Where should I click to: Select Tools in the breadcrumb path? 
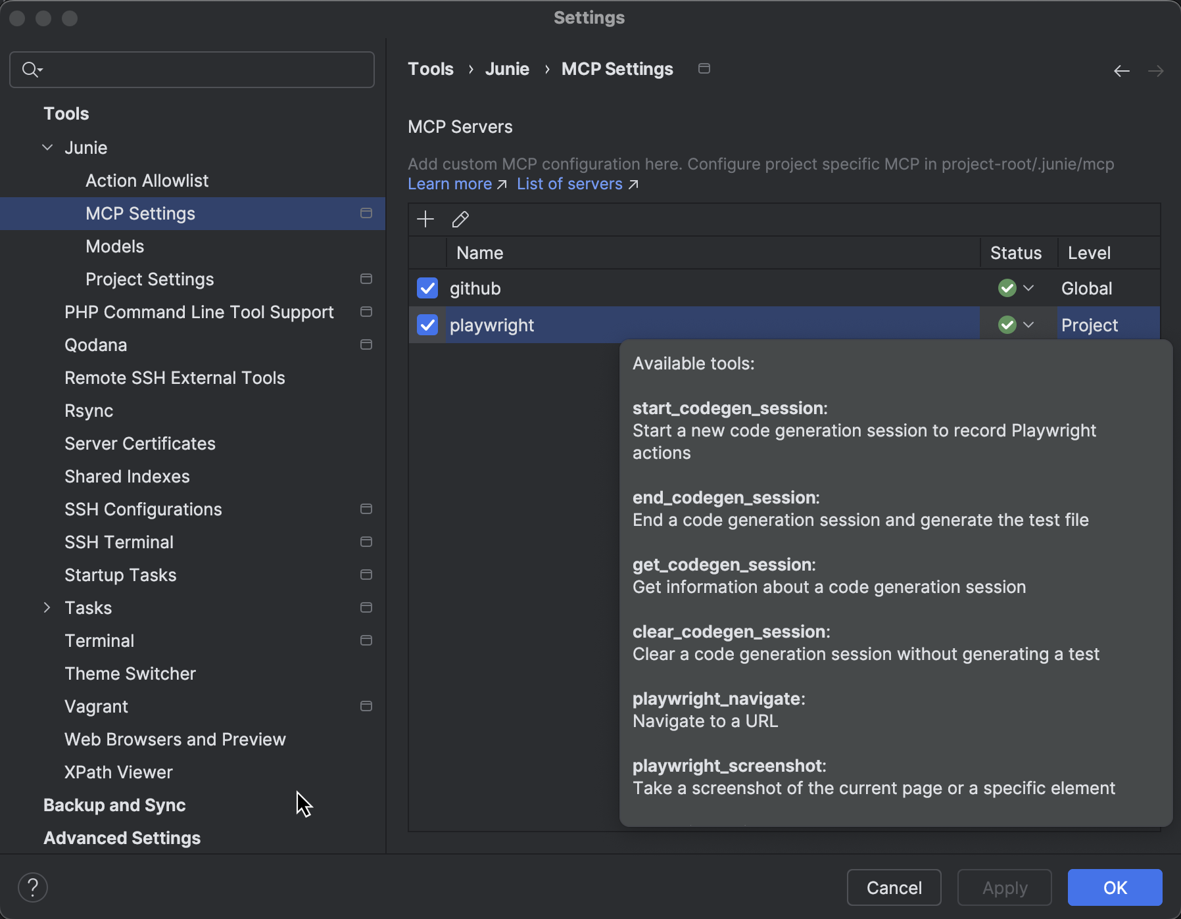[431, 68]
